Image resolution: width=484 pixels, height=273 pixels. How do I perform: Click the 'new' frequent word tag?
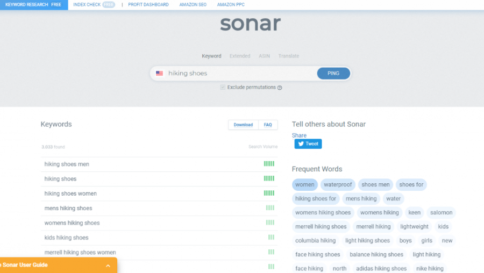tap(447, 240)
